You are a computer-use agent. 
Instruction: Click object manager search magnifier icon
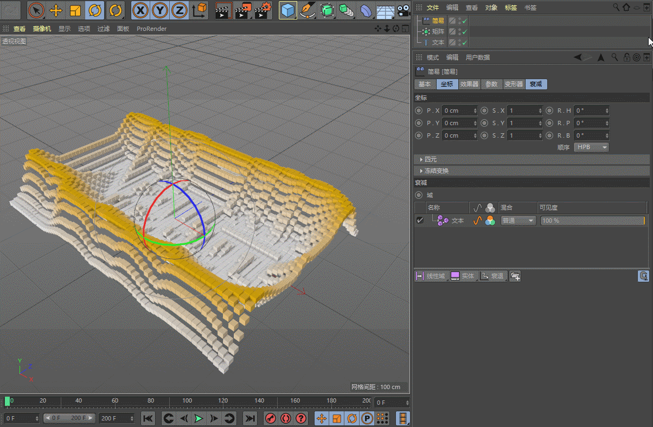(x=616, y=8)
